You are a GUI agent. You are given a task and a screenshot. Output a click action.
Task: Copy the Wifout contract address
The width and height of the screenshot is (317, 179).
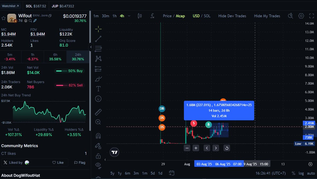coord(50,16)
